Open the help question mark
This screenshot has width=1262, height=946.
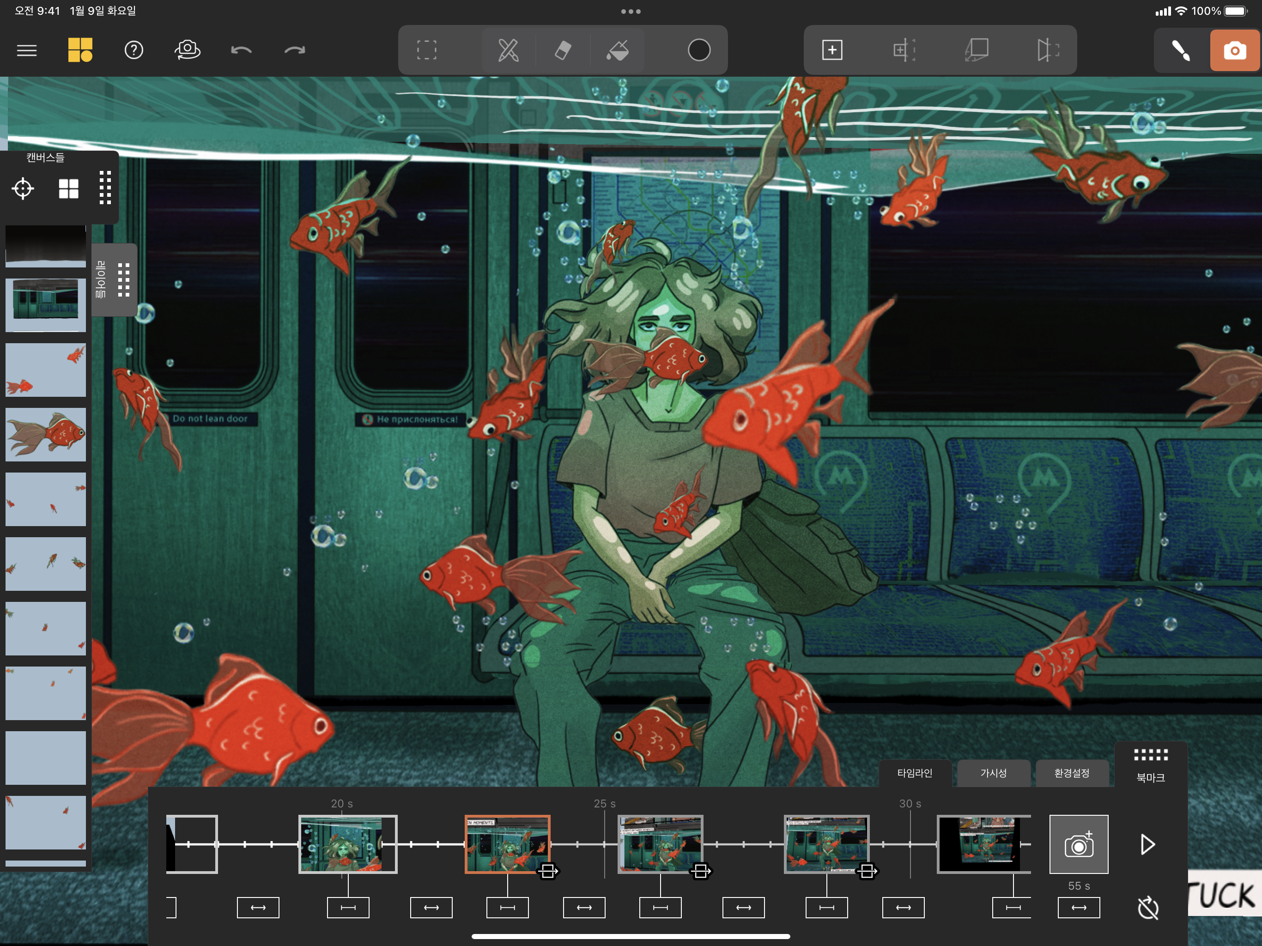[x=133, y=50]
